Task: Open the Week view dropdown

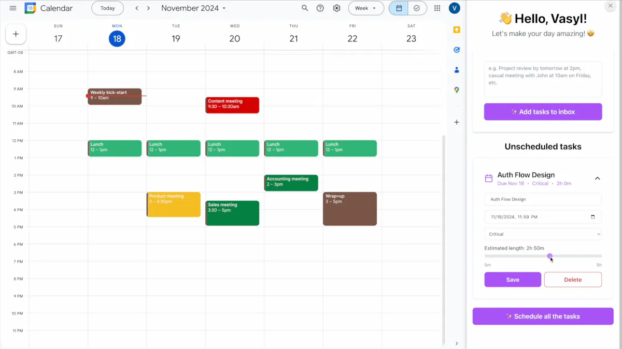Action: (366, 8)
